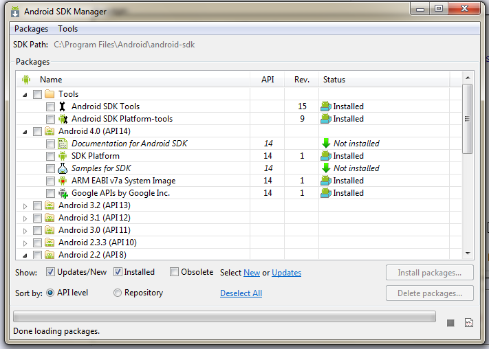Click Installed status icon for ARM EABI row

[x=326, y=181]
